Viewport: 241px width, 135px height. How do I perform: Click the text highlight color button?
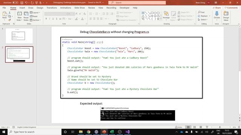click(76, 19)
